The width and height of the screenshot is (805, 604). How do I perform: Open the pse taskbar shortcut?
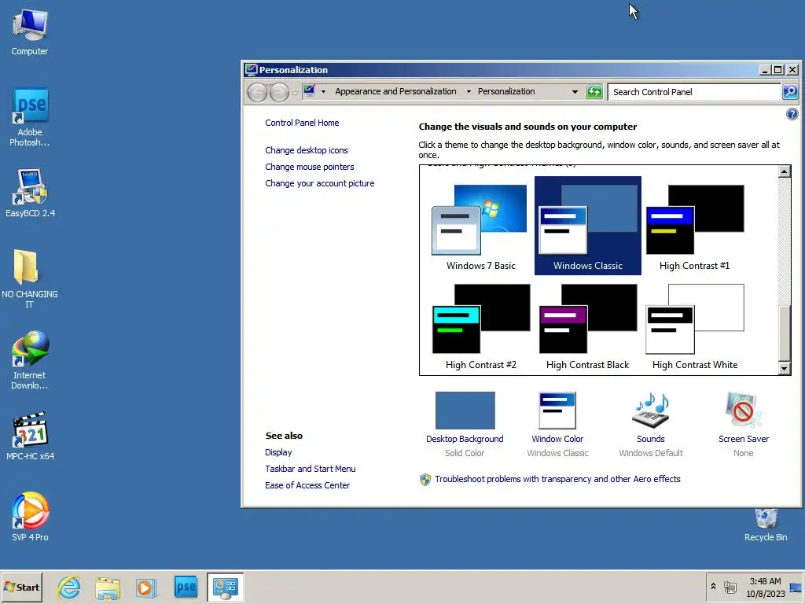click(x=186, y=587)
